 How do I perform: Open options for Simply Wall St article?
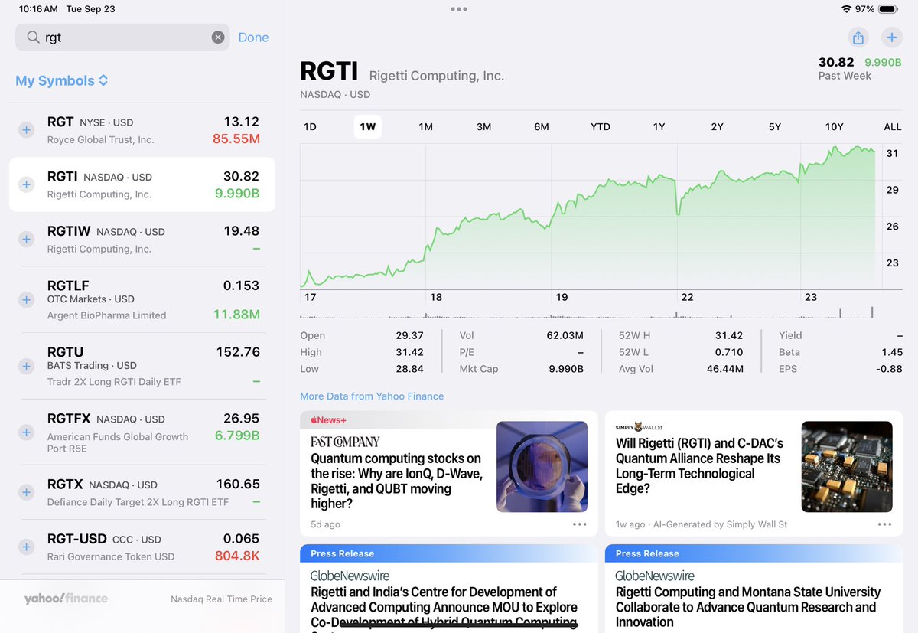884,524
